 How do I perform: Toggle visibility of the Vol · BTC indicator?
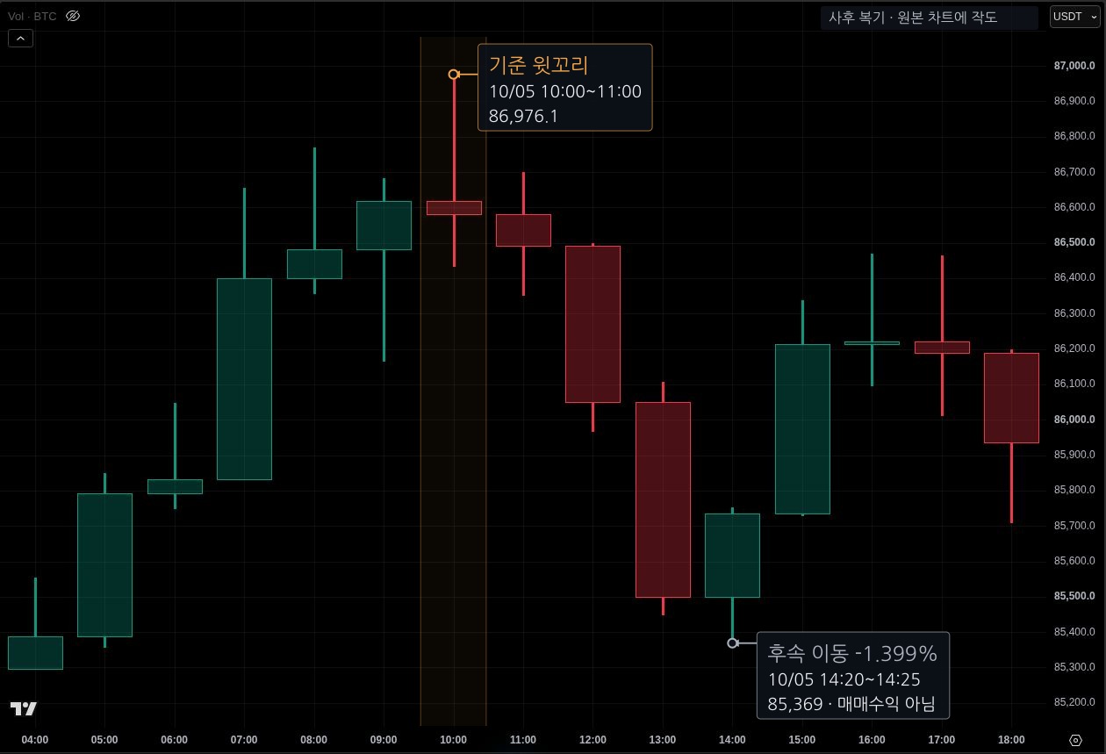[73, 16]
